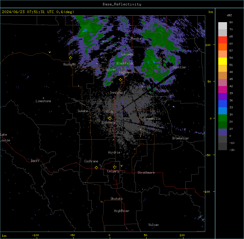This screenshot has width=244, height=239.
Task: Click the yellow diamond marker between Olds and Didsbury
Action: pyautogui.click(x=110, y=118)
